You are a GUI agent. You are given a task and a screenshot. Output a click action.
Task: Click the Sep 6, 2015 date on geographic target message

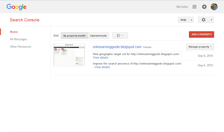tap(205, 56)
